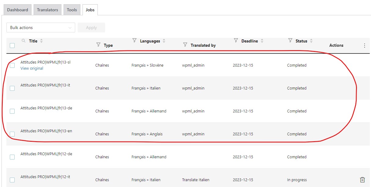Open the Deadline column filter icon
The width and height of the screenshot is (371, 187).
(236, 40)
